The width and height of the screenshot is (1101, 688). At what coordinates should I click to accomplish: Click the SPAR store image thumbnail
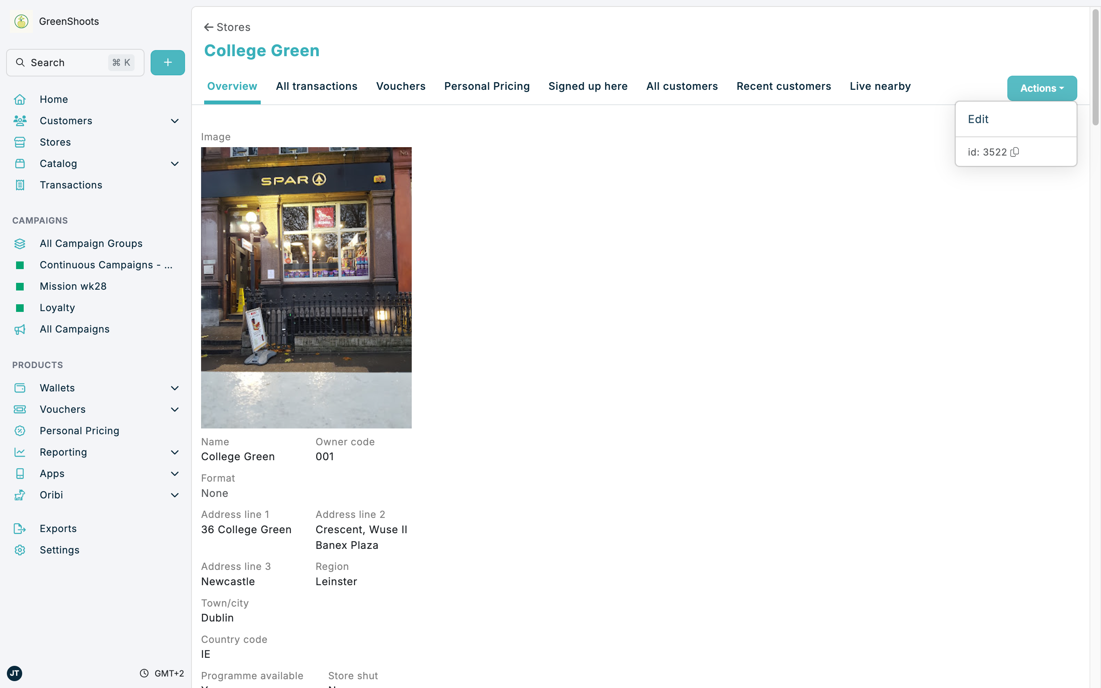coord(306,287)
